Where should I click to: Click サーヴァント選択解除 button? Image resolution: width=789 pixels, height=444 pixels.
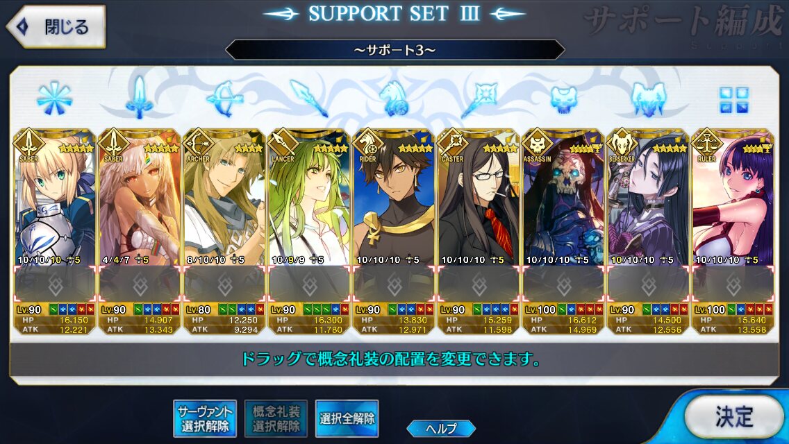click(x=206, y=418)
